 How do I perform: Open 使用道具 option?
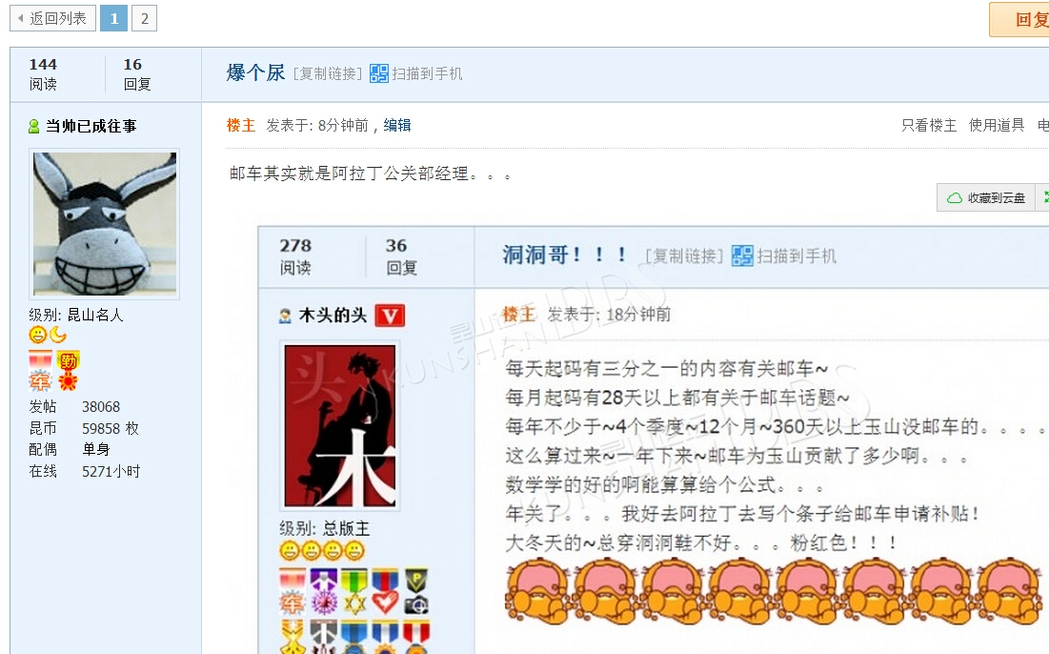(x=997, y=125)
